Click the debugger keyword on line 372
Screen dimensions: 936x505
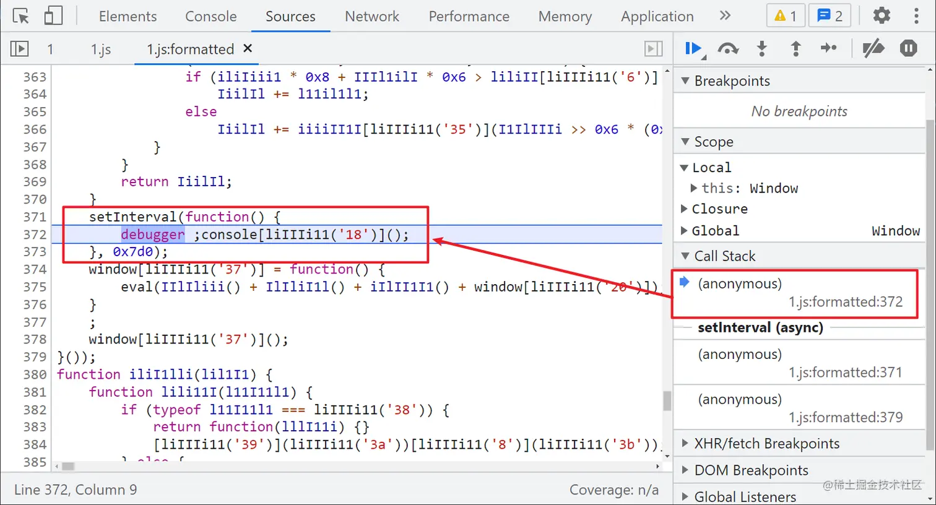[153, 235]
